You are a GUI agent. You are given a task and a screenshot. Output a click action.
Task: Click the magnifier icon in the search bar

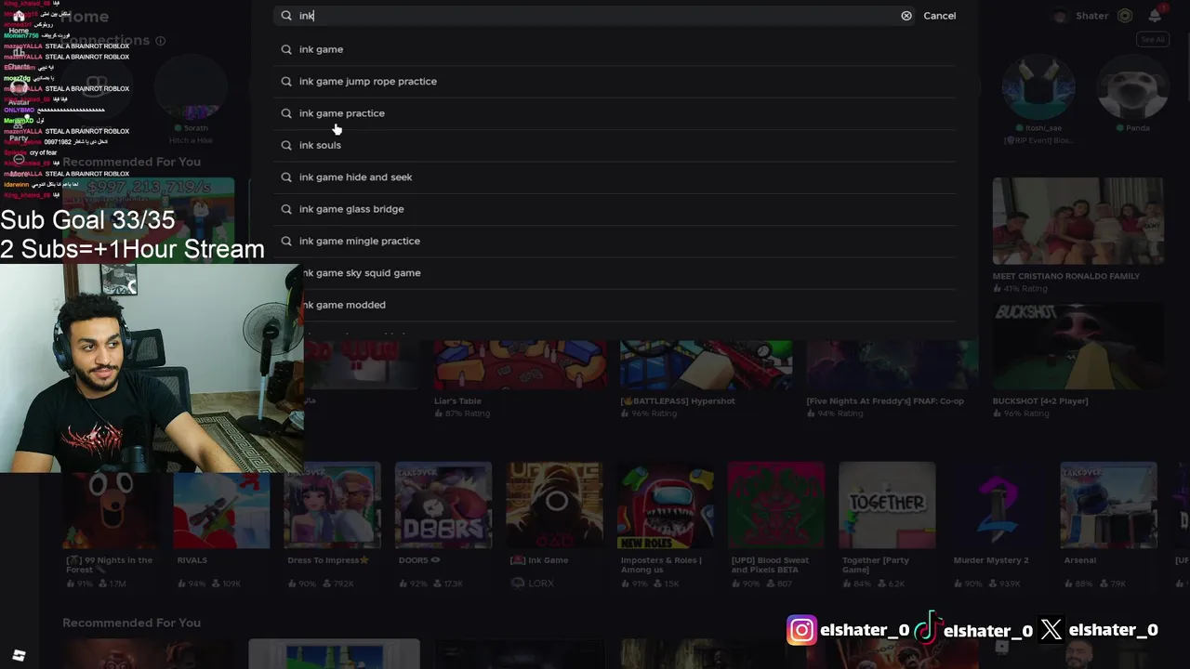(x=286, y=16)
